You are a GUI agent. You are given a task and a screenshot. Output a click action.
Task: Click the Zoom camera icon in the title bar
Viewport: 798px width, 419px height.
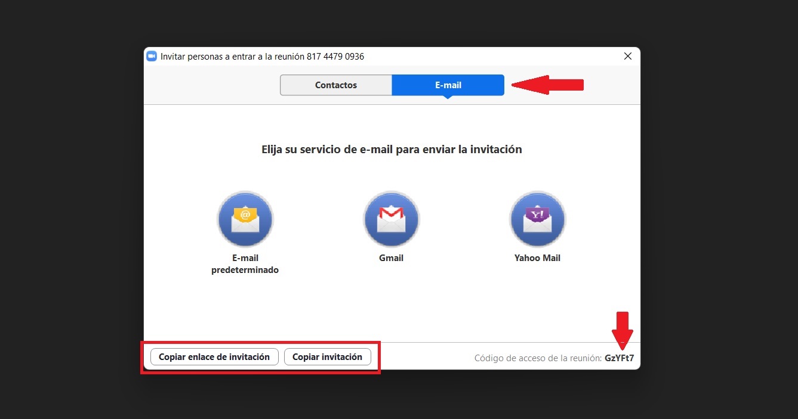point(152,56)
